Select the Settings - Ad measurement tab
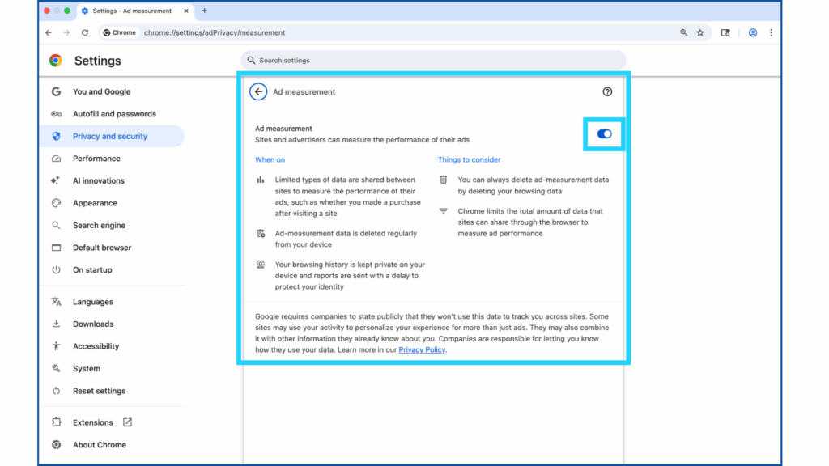The height and width of the screenshot is (466, 829). [132, 11]
